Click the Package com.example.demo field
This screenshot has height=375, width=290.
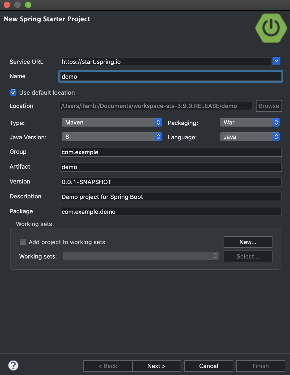point(170,212)
